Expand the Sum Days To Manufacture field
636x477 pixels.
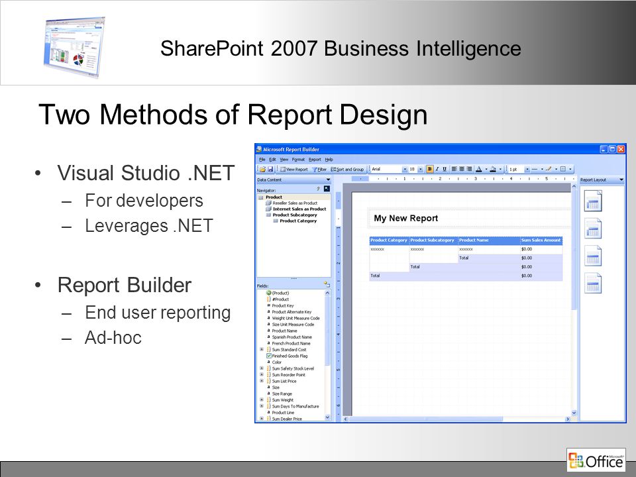262,406
